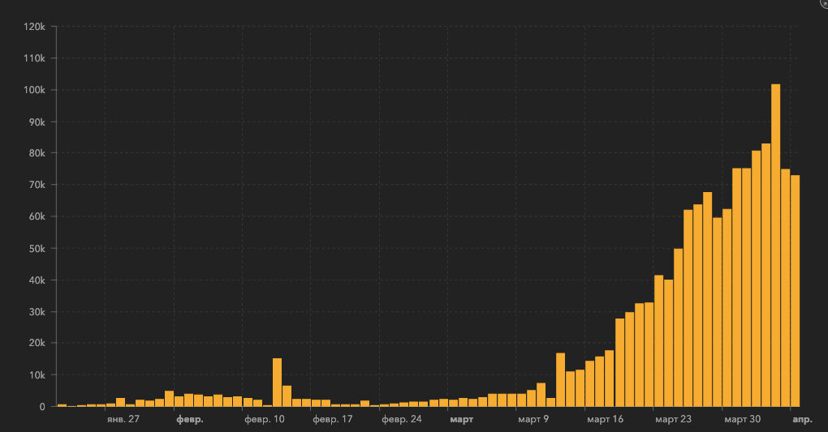Select the '20k' y-axis value

[x=37, y=343]
